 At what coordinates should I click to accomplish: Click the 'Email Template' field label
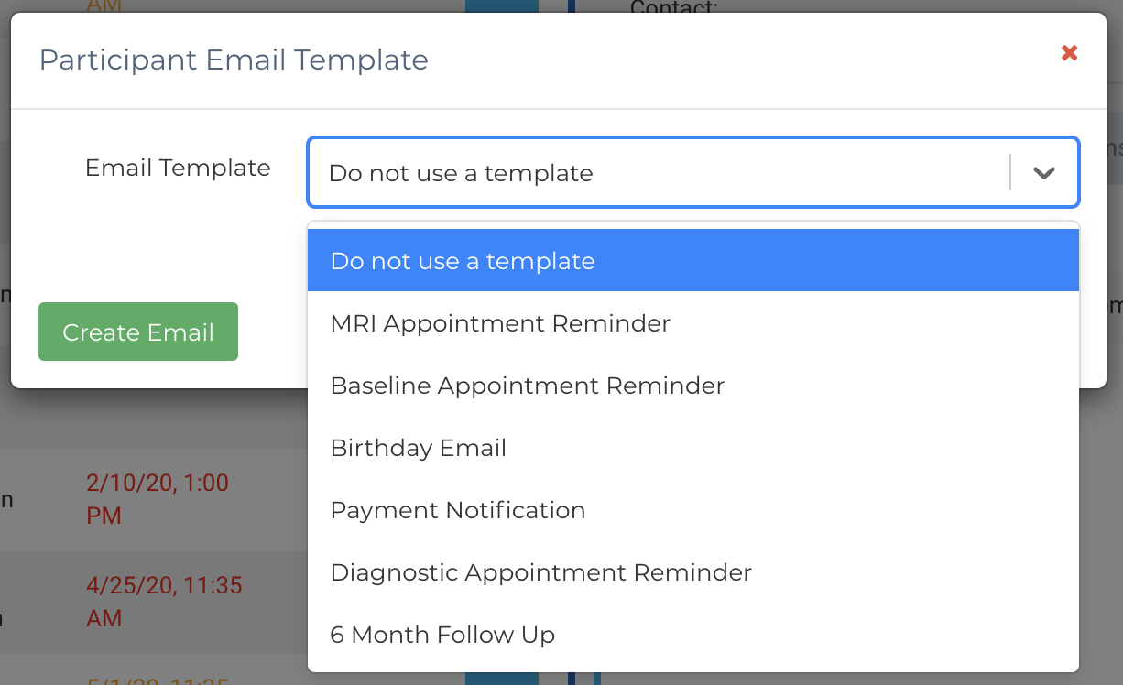[178, 168]
